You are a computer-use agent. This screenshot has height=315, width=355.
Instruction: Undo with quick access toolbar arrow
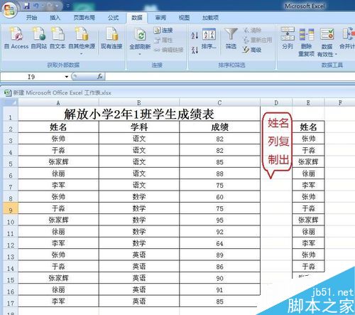point(36,6)
